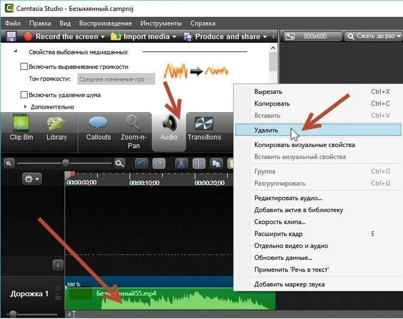
Task: Open the Справка menu
Action: (x=203, y=23)
